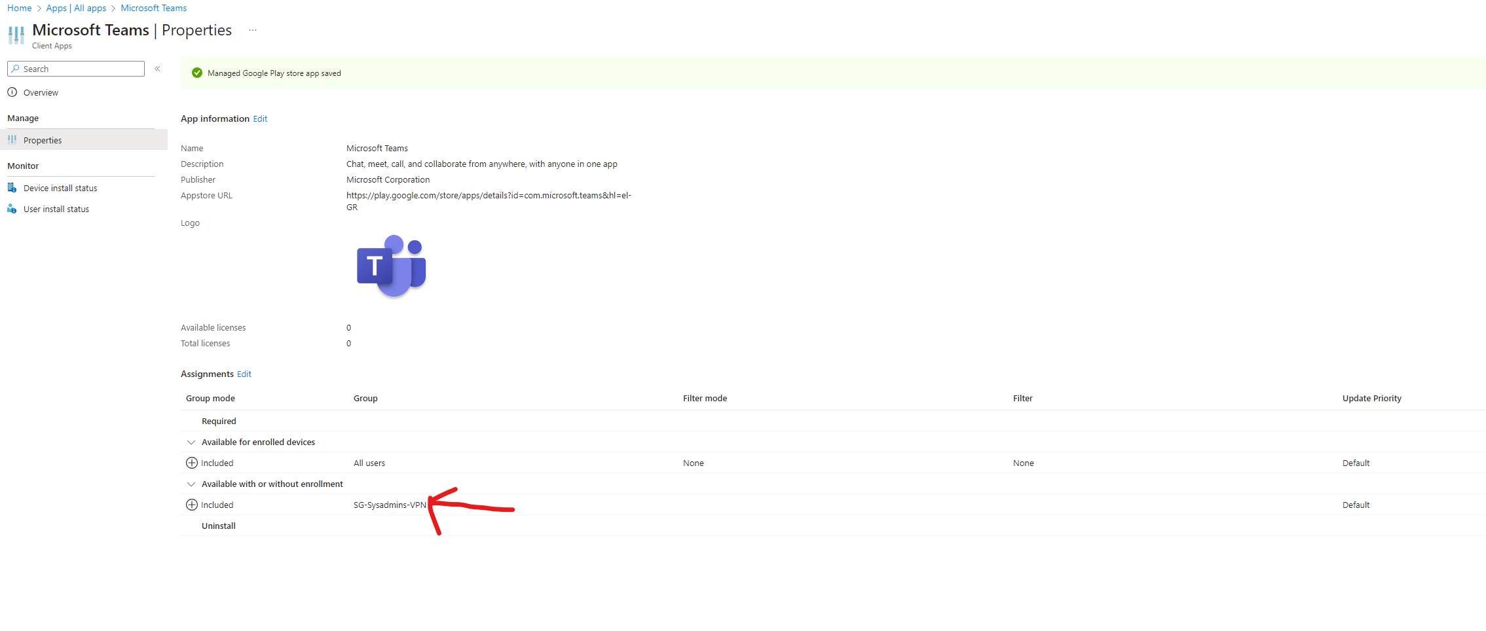The image size is (1486, 631).
Task: Click the search magnifier icon
Action: [x=16, y=69]
